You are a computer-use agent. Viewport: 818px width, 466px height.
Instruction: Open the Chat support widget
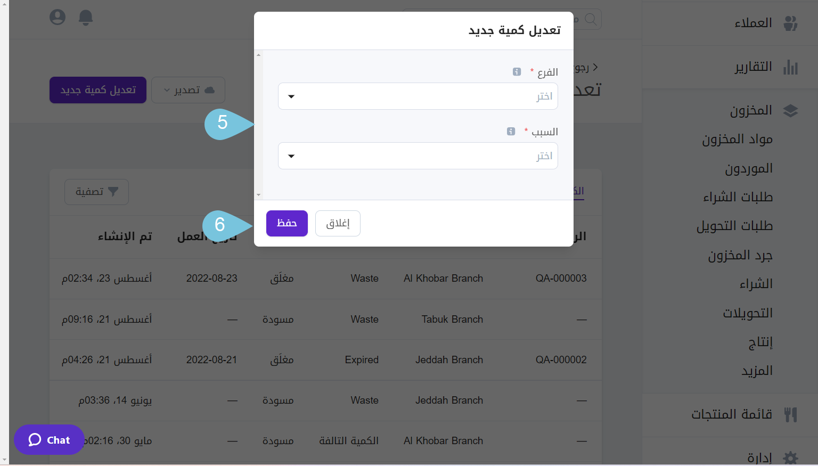coord(49,440)
